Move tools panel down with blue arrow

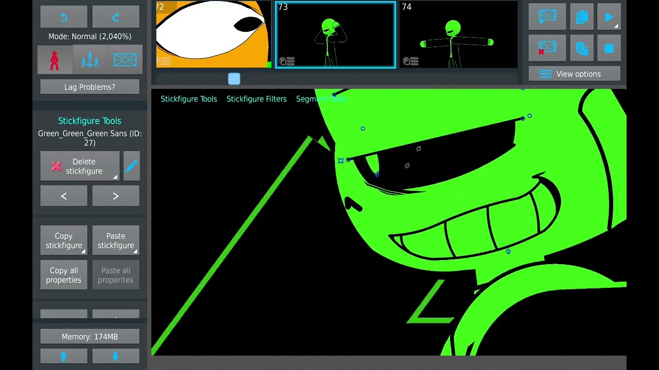point(116,356)
